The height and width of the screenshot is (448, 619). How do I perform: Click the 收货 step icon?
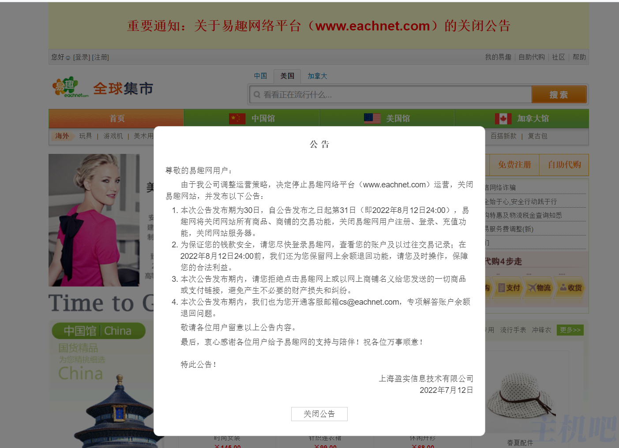[x=570, y=288]
